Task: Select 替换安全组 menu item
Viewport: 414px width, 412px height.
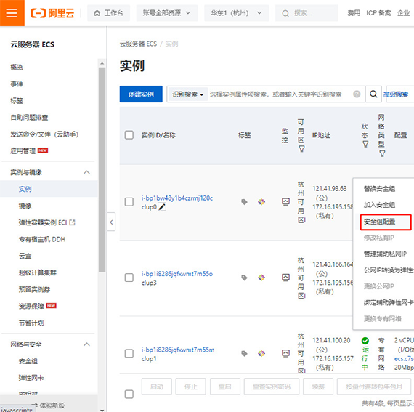Action: (x=379, y=189)
